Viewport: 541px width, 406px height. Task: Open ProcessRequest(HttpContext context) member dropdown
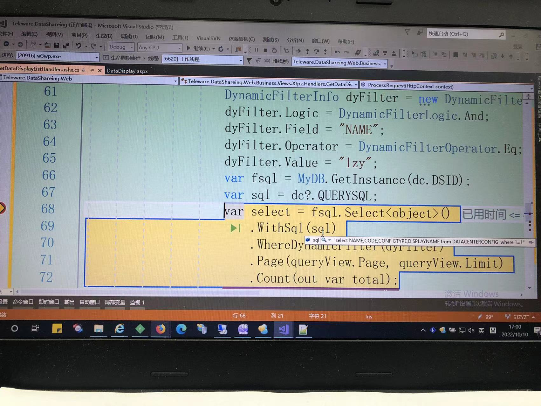click(447, 86)
